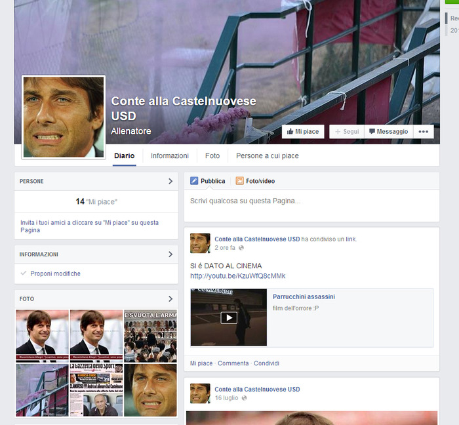This screenshot has height=425, width=459.
Task: Click the 2 ore fa timestamp
Action: 225,248
